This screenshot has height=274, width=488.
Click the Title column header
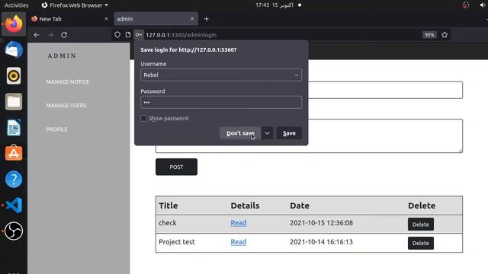click(x=169, y=205)
